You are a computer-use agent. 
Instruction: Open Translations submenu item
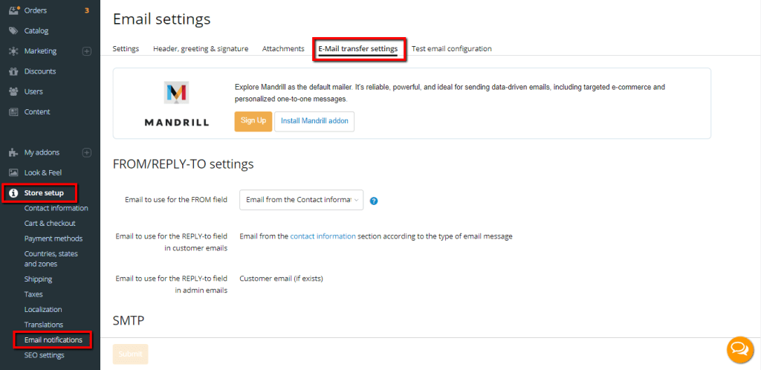(44, 325)
